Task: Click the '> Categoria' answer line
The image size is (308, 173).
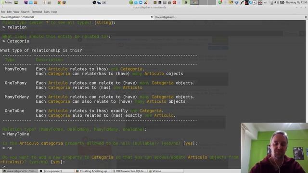Action: pyautogui.click(x=16, y=41)
